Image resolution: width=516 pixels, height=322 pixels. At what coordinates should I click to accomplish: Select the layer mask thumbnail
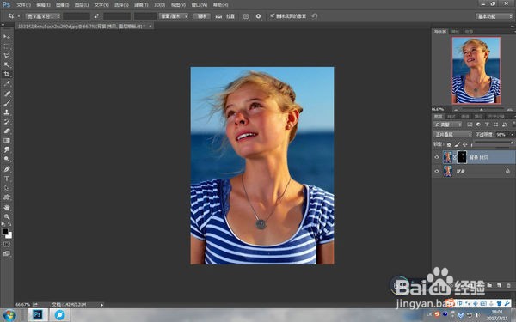coord(462,157)
